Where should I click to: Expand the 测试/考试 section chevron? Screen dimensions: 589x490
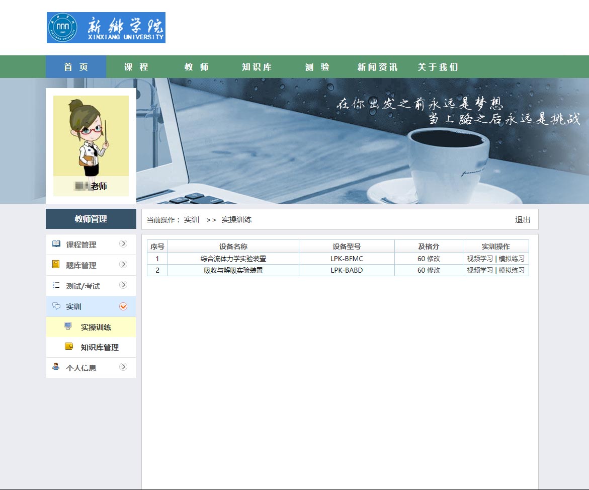(123, 285)
